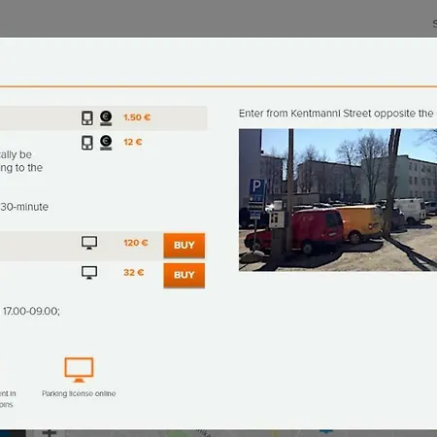437x437 pixels.
Task: Click the 17.00-09.00 time text
Action: (31, 311)
